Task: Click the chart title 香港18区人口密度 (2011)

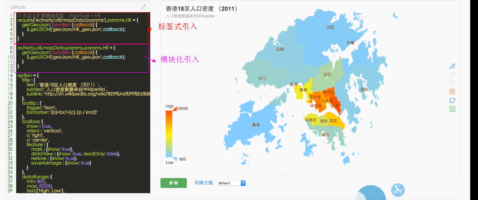Action: (202, 8)
